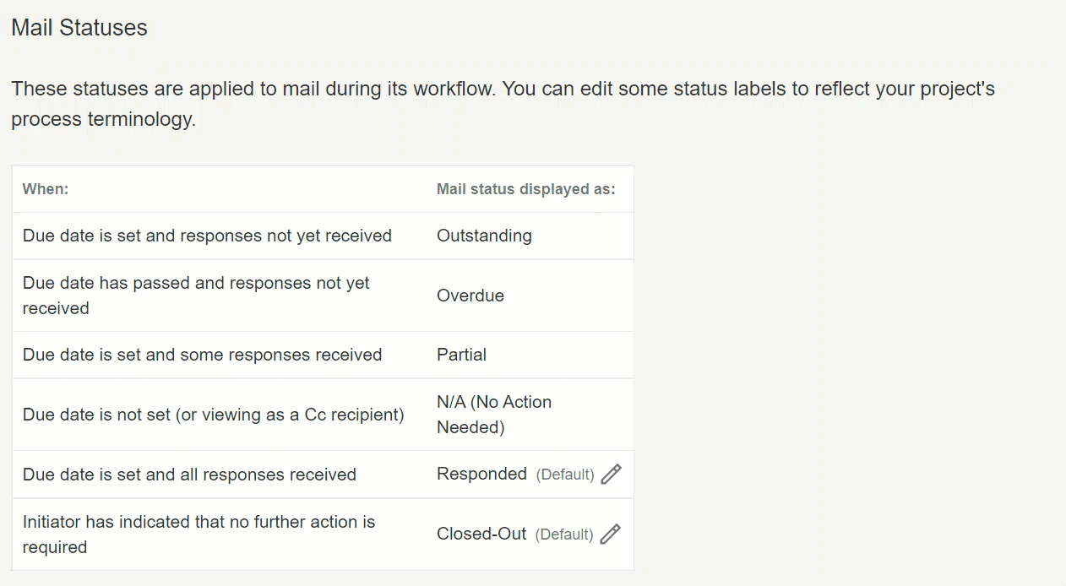Click the "When:" column header

tap(46, 189)
